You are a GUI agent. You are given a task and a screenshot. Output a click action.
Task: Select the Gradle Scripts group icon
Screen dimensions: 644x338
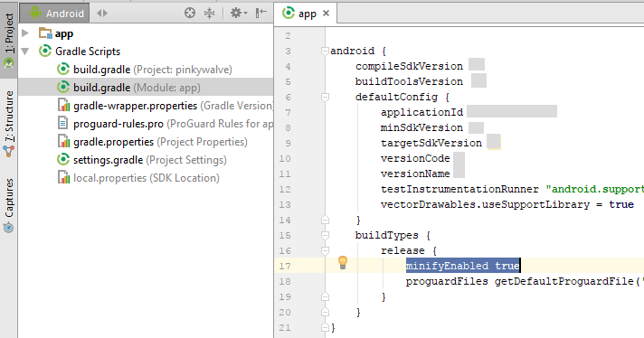click(x=44, y=51)
